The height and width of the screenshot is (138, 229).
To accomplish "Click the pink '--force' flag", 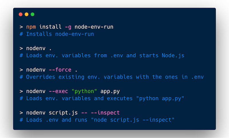I will tap(60, 70).
